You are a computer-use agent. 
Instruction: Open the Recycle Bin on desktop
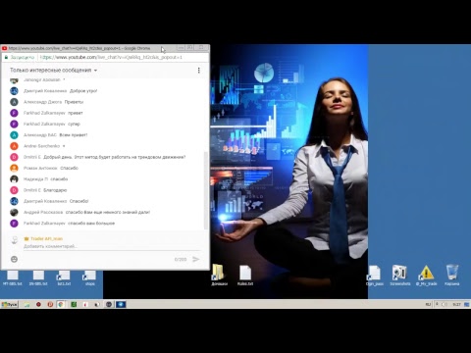pos(452,276)
